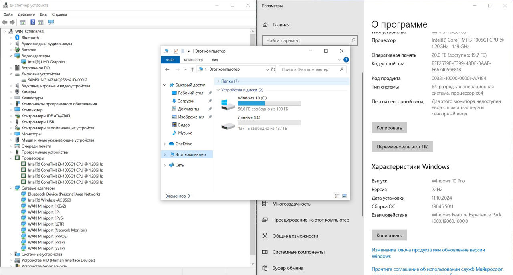Click the up arrow in Explorer navigation
Image resolution: width=513 pixels, height=275 pixels.
pyautogui.click(x=192, y=69)
